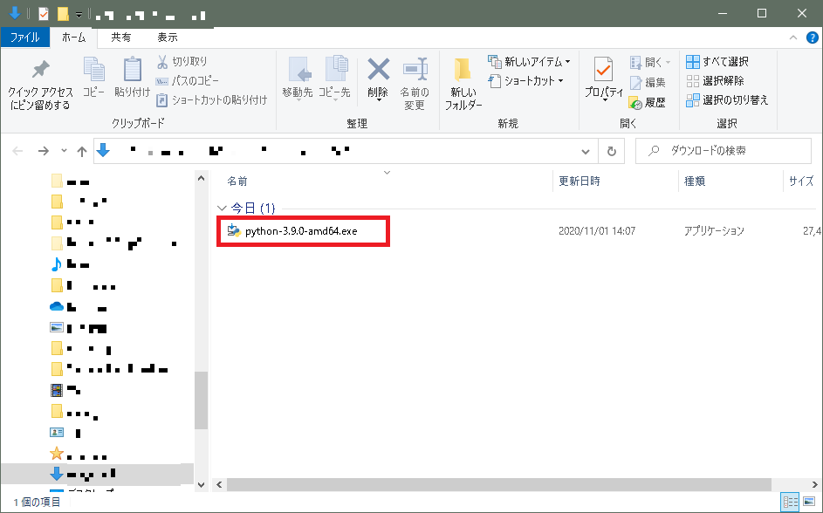Maximize the Explorer window
The width and height of the screenshot is (823, 513).
(762, 14)
